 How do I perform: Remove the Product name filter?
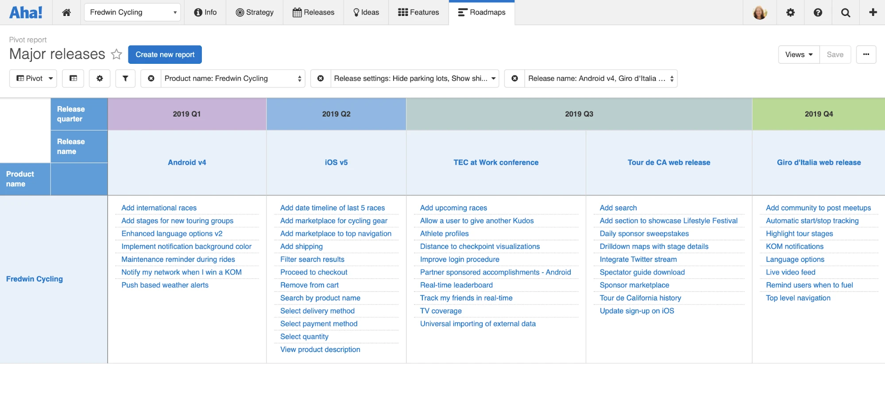pos(151,78)
